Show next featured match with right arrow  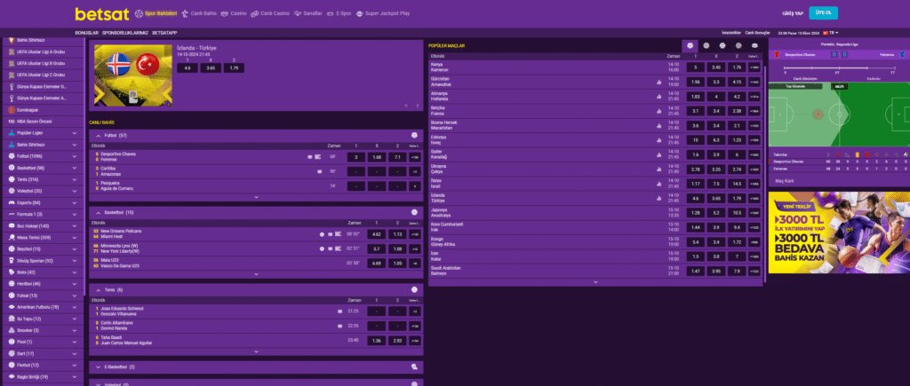416,106
